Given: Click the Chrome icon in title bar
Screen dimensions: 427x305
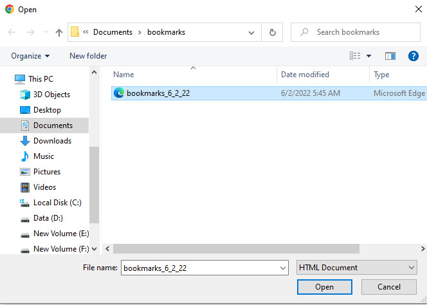Looking at the screenshot, I should pos(10,9).
